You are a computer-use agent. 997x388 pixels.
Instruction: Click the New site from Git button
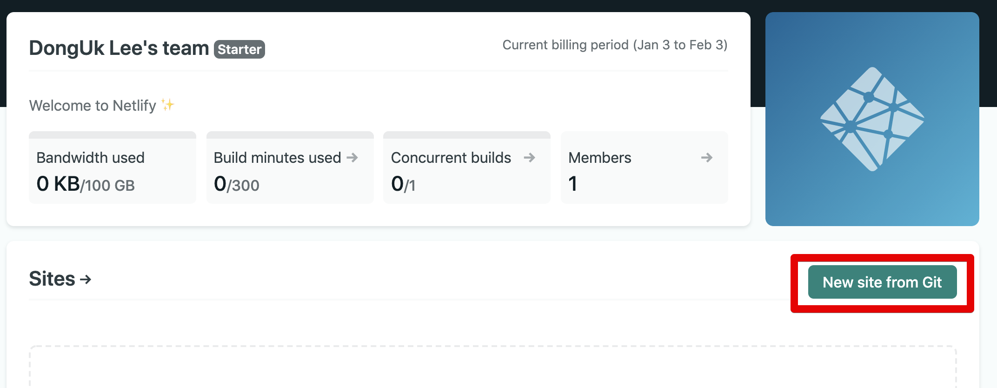point(882,282)
